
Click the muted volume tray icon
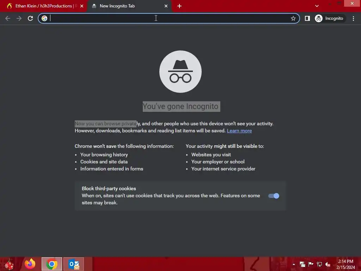328,264
